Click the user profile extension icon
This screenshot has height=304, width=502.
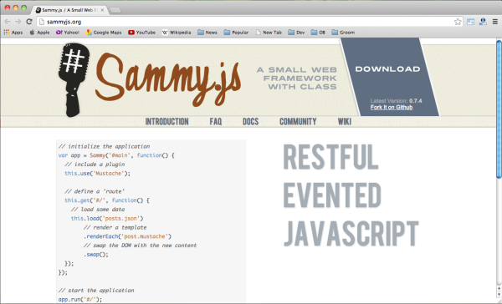[x=483, y=22]
